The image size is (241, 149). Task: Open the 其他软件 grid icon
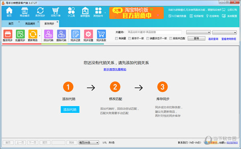click(x=98, y=12)
